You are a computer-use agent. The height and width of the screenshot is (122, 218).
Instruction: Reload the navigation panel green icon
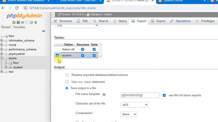(x=35, y=22)
